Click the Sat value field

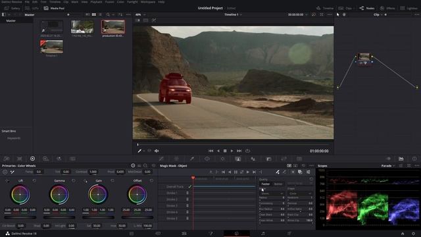point(97,226)
